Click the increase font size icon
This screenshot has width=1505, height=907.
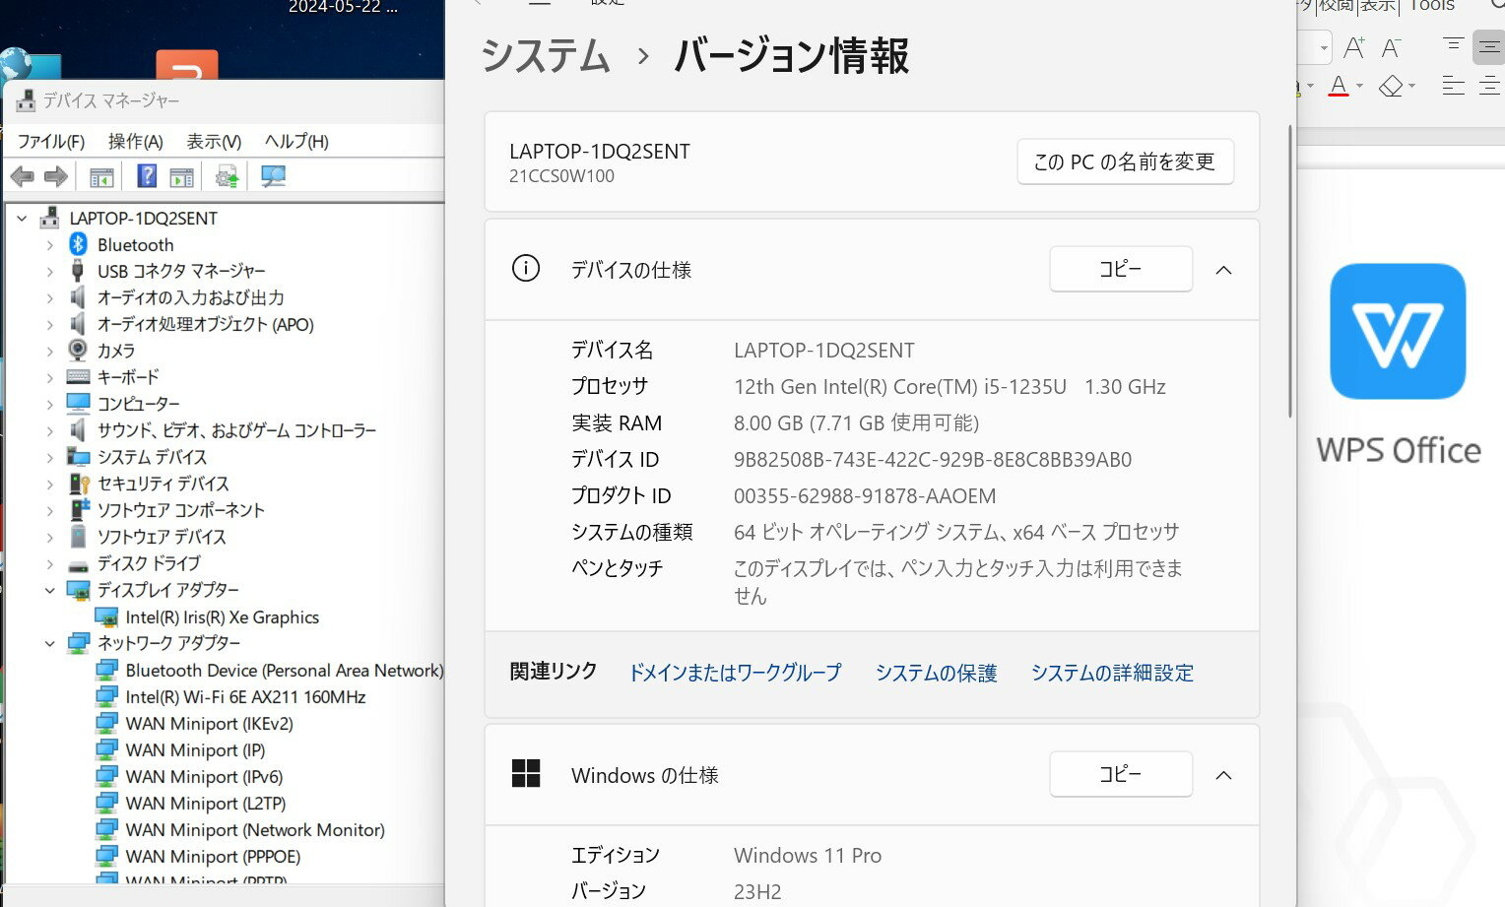click(x=1354, y=47)
